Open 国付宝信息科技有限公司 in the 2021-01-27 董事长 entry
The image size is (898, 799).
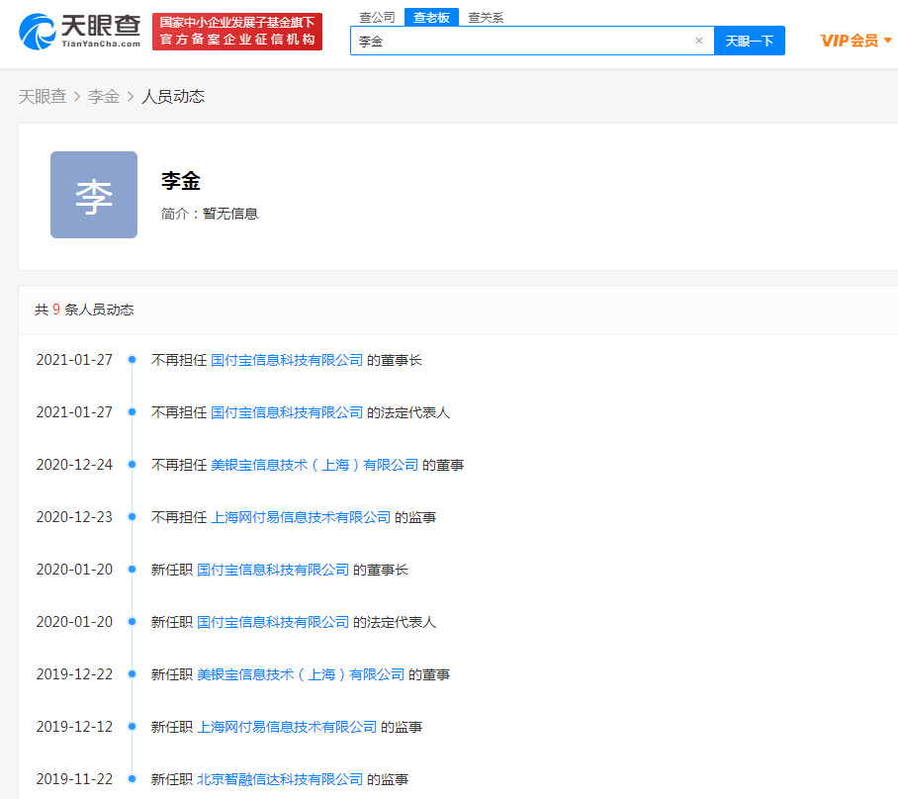[x=287, y=360]
